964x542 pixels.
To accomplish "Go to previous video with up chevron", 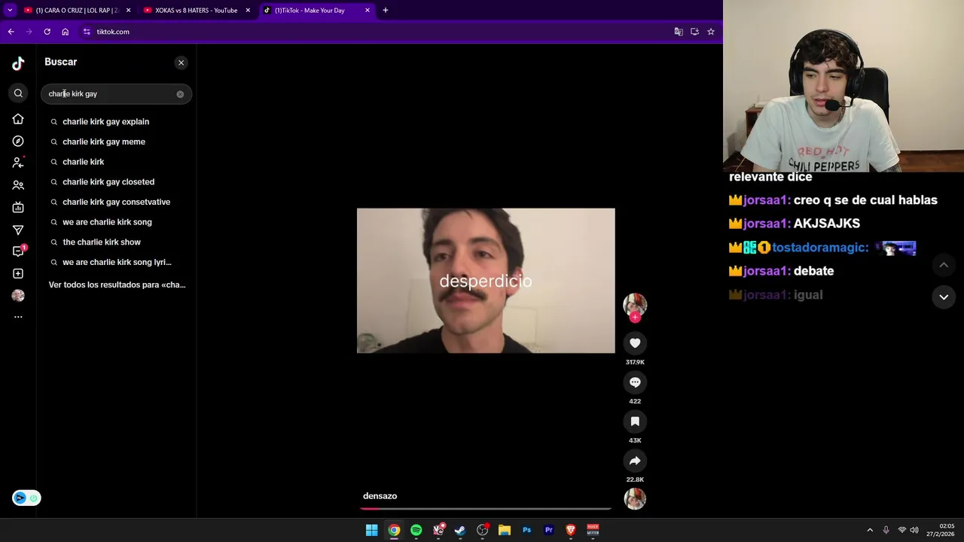I will coord(944,265).
